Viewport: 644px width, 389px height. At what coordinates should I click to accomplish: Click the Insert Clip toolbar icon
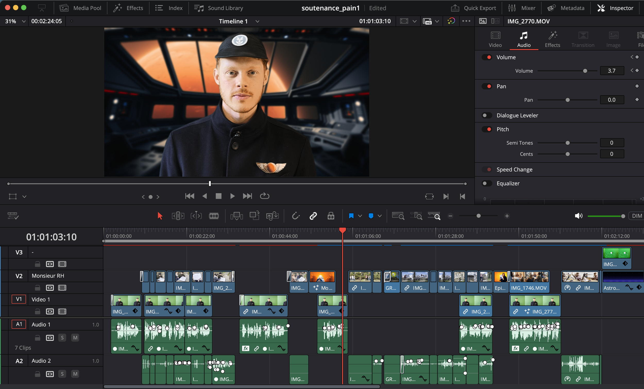[236, 216]
